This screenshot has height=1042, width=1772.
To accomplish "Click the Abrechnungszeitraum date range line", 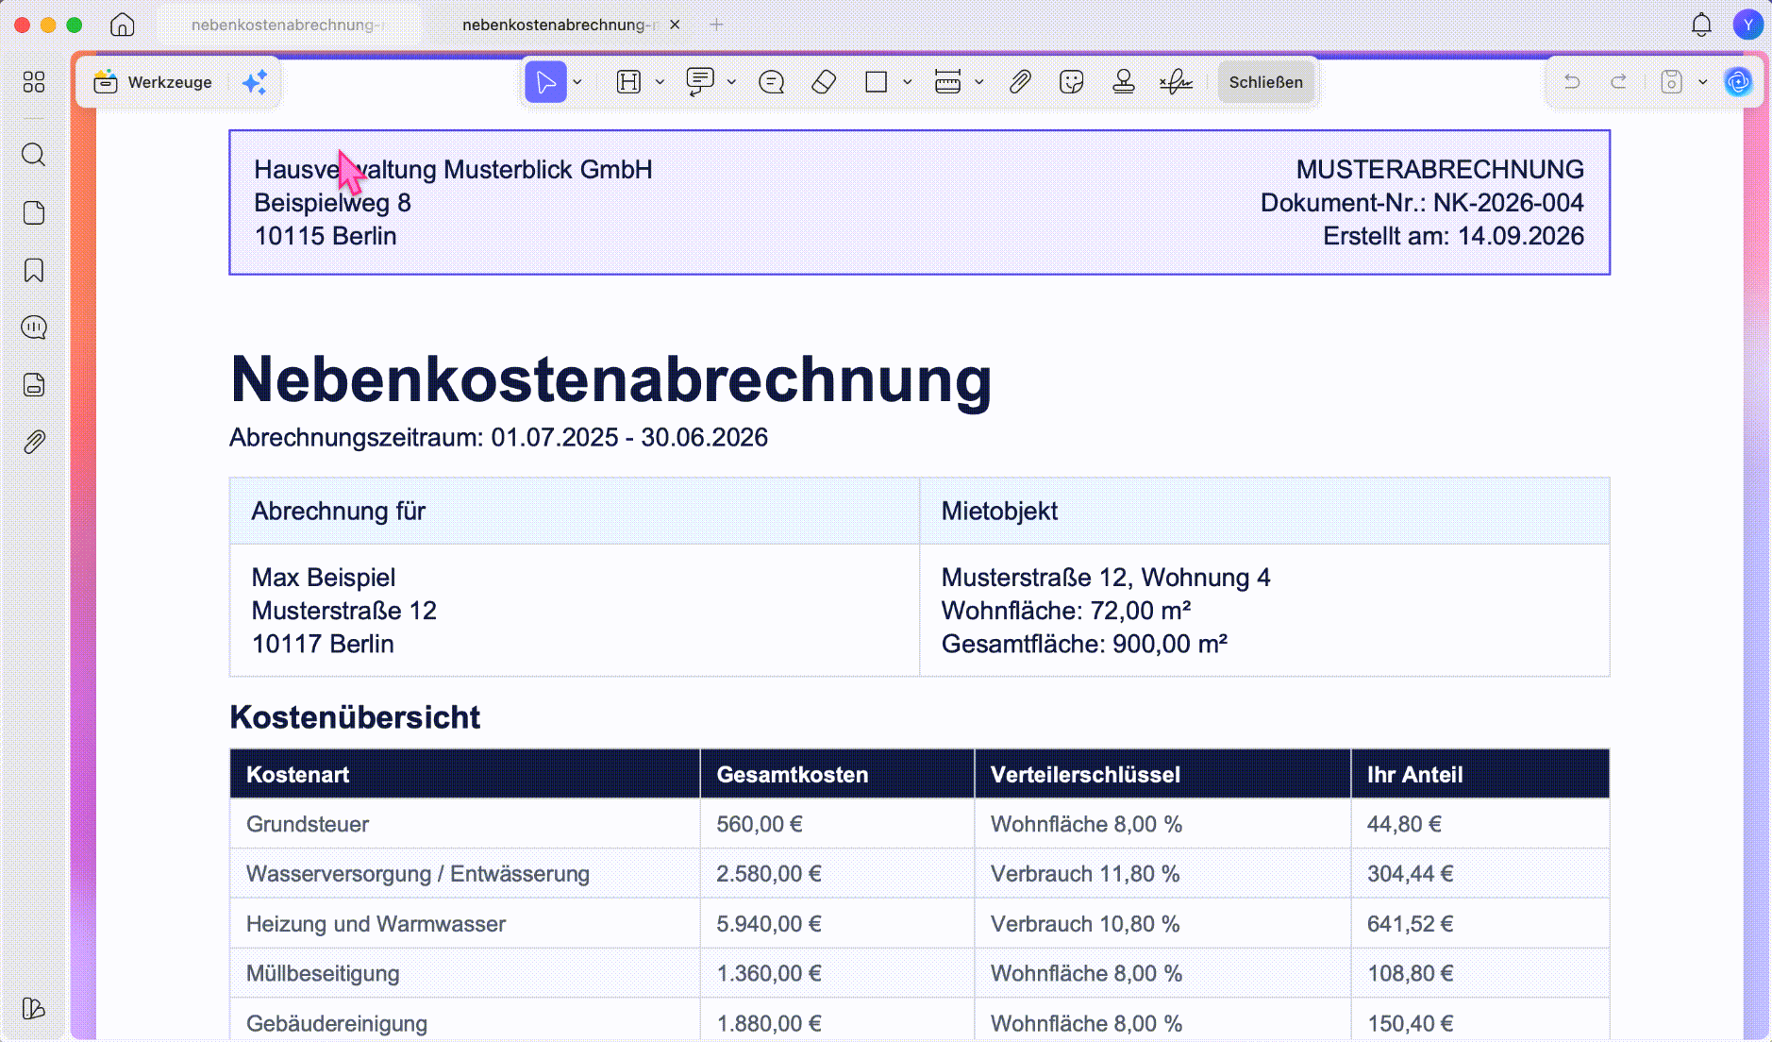I will [498, 437].
